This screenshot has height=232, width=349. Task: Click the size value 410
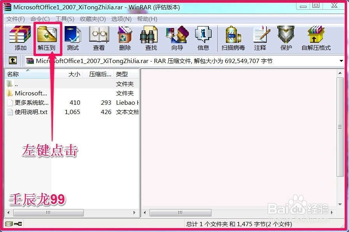(x=75, y=102)
